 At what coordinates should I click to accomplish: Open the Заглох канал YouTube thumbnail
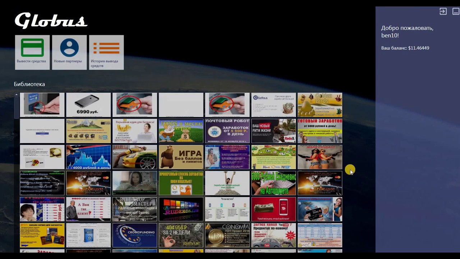(x=273, y=235)
